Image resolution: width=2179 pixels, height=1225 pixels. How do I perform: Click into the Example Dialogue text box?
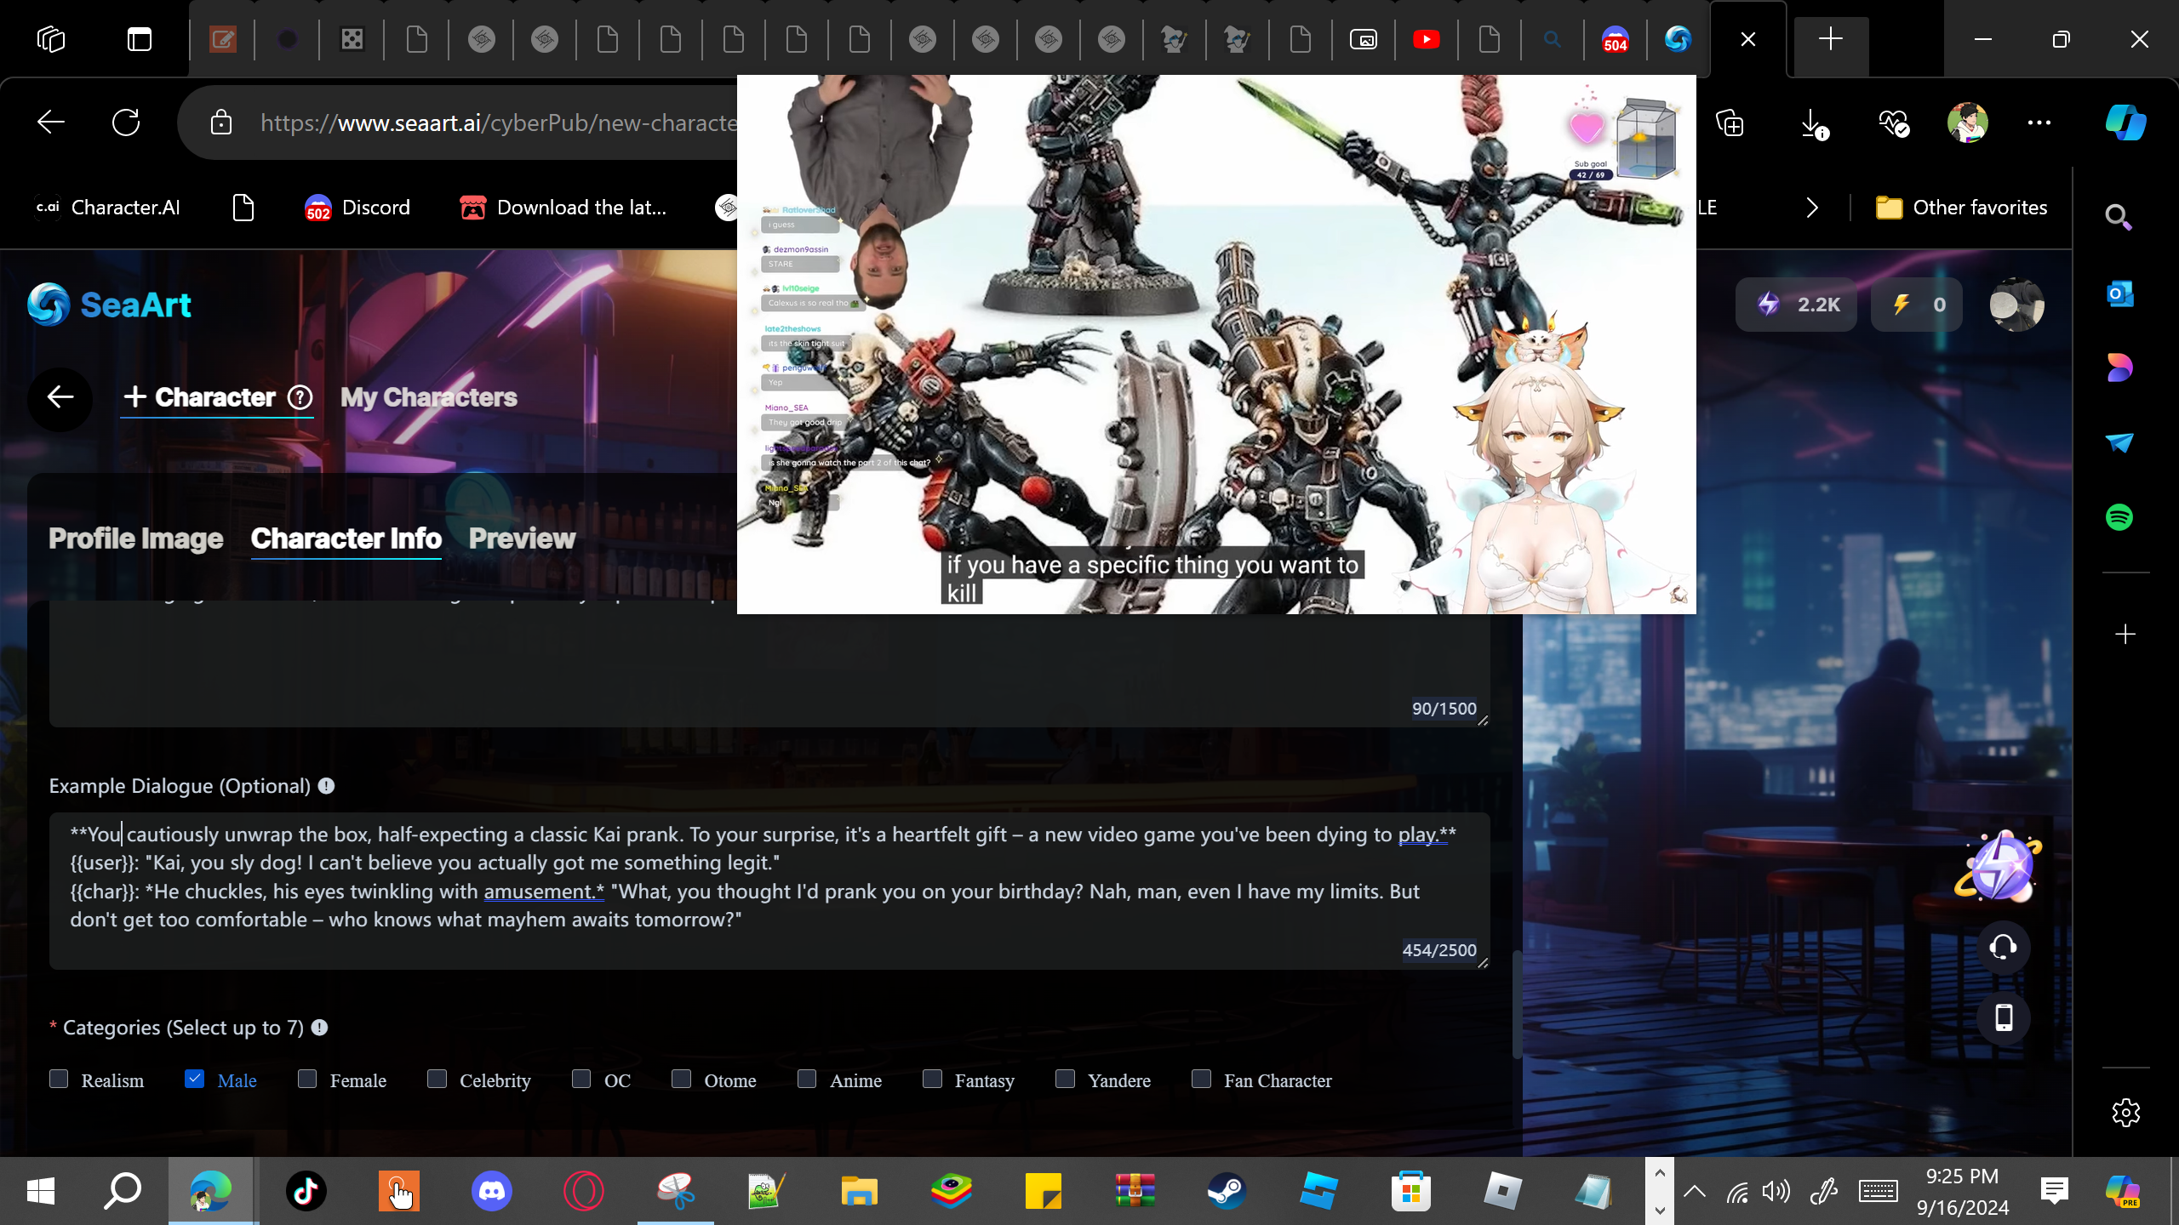[x=769, y=891]
